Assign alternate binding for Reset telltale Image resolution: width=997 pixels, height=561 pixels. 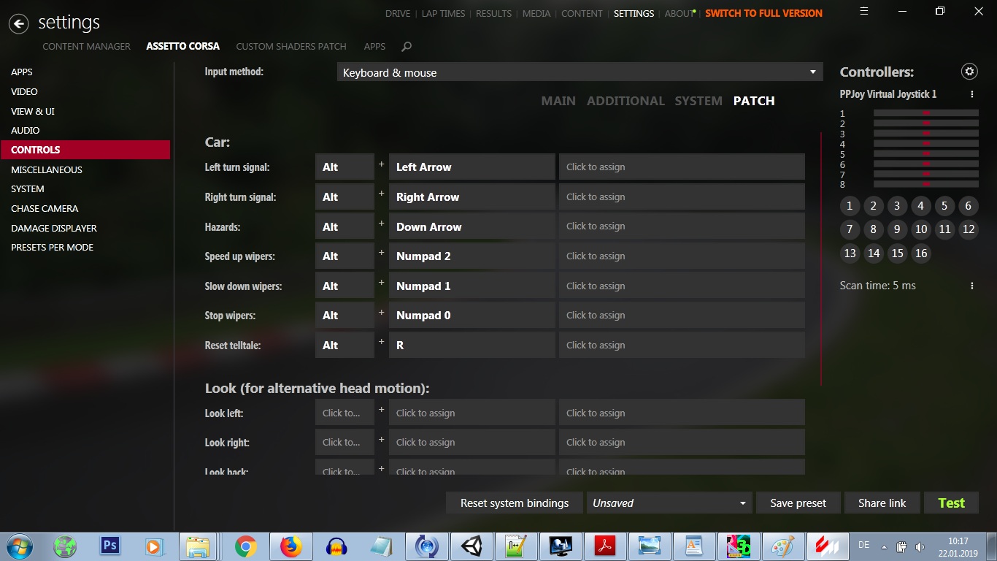(682, 345)
